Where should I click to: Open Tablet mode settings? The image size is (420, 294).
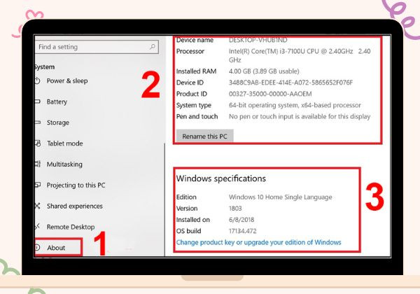pyautogui.click(x=65, y=143)
